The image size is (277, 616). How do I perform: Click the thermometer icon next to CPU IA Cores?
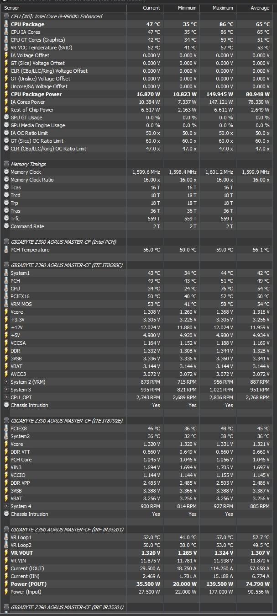[6, 32]
